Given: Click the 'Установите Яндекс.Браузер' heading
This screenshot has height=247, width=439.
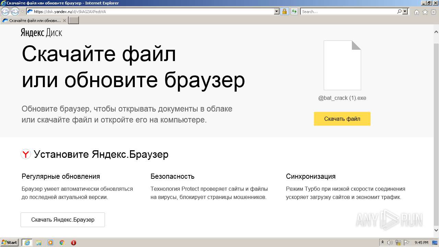Looking at the screenshot, I should pos(101,154).
